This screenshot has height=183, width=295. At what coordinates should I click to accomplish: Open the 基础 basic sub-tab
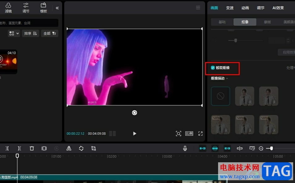(222, 22)
